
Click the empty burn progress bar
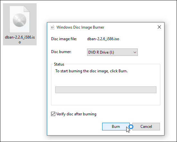click(x=106, y=90)
